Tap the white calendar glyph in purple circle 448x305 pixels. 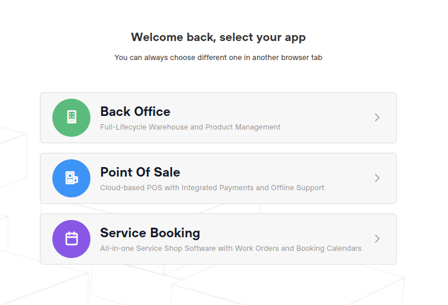click(x=71, y=238)
